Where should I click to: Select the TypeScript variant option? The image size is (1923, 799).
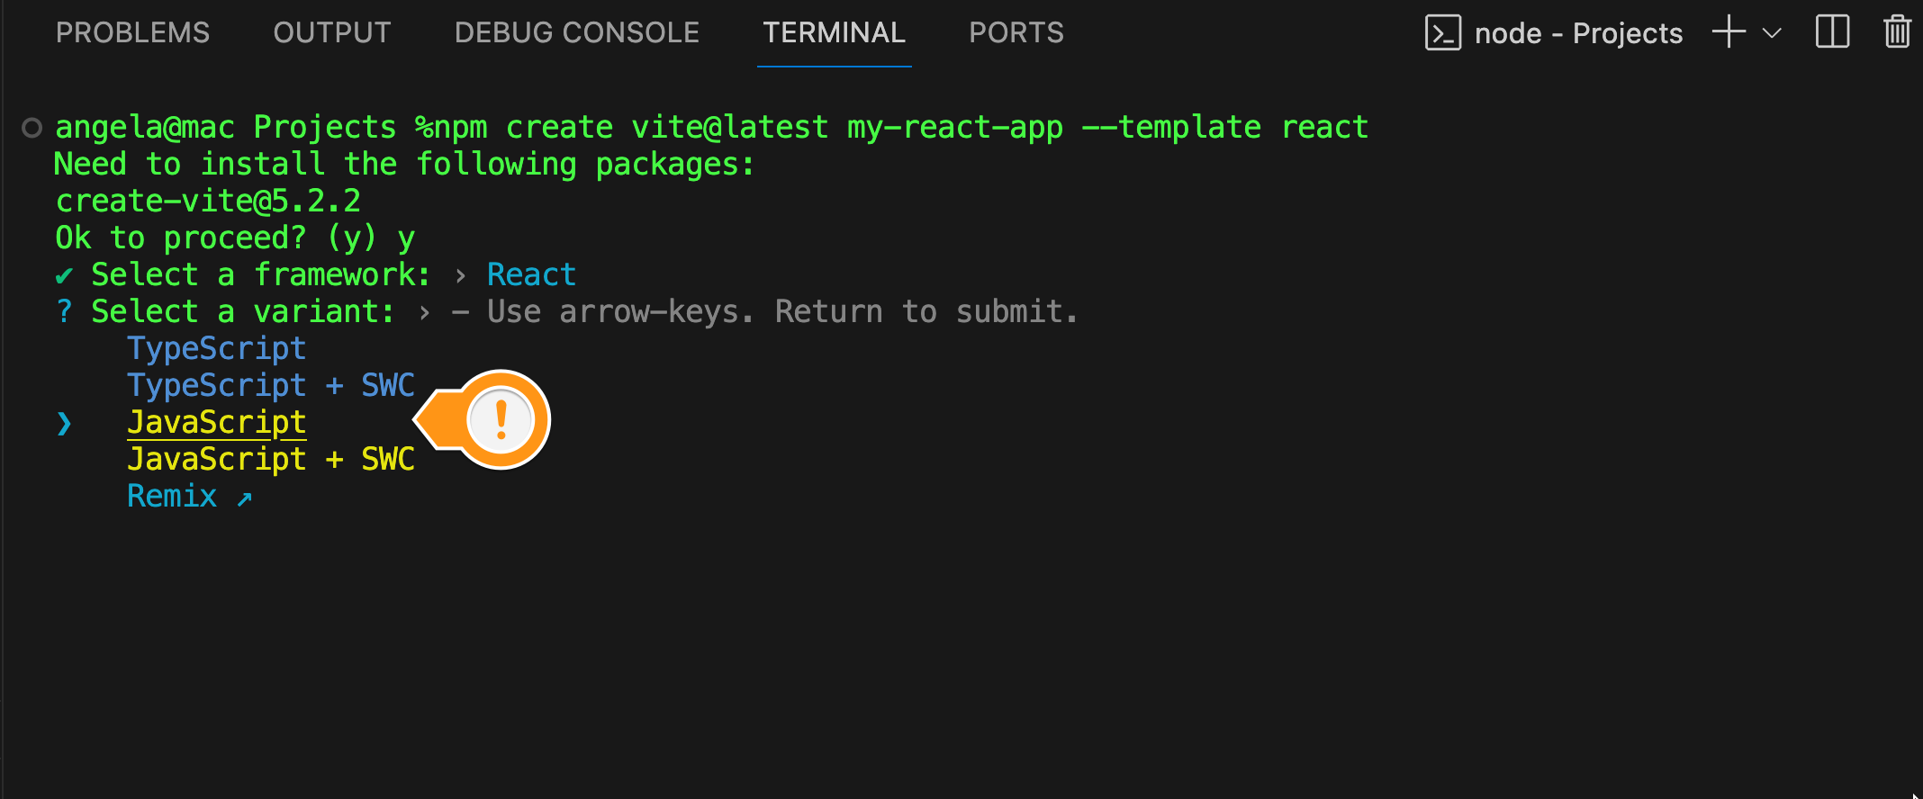216,348
